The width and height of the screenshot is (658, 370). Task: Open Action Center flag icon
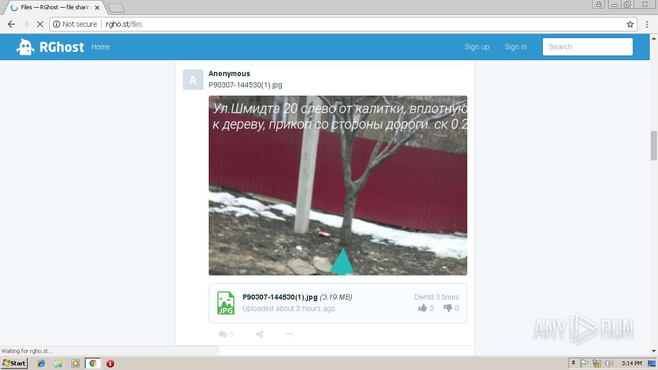[x=584, y=363]
